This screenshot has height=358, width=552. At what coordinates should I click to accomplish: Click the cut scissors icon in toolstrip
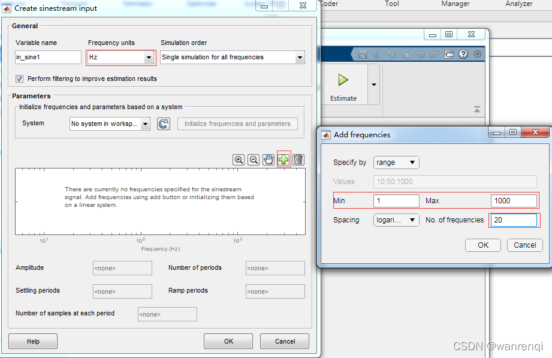click(376, 54)
